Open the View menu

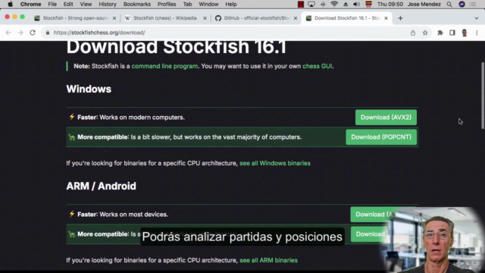coord(86,5)
